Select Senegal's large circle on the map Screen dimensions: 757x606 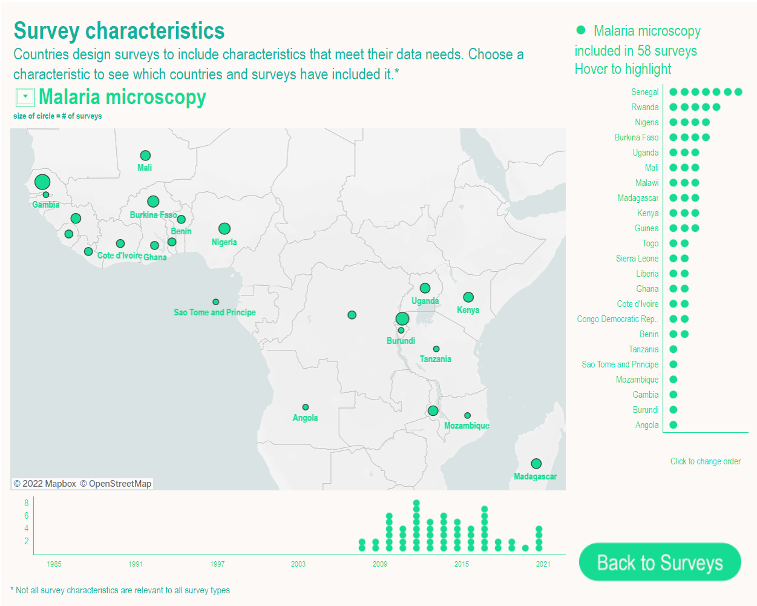42,182
